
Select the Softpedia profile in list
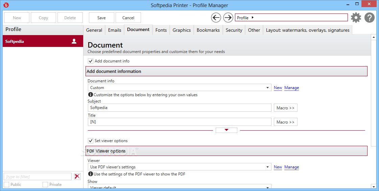tap(43, 41)
